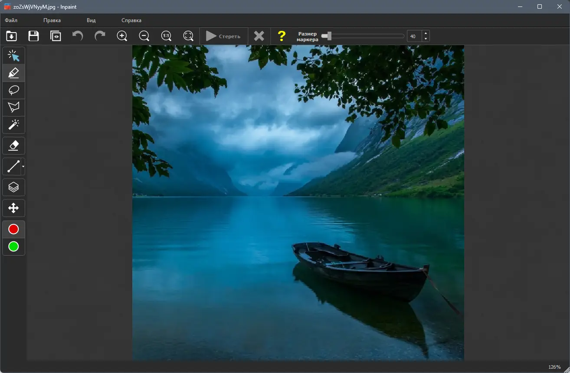Viewport: 570px width, 373px height.
Task: Open help with the yellow question mark
Action: point(282,36)
